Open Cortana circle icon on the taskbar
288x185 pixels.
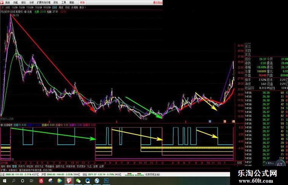(23, 181)
